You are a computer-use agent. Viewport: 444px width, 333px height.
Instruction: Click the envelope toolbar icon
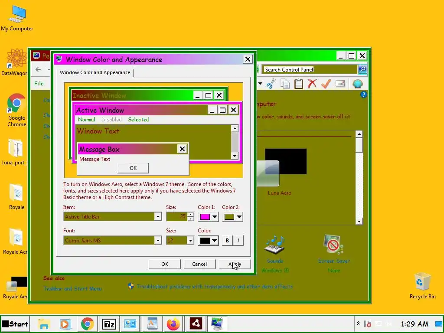click(x=340, y=84)
